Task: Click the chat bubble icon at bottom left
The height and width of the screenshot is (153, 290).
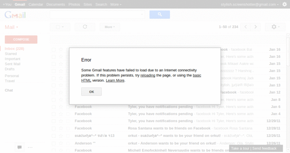Action: click(x=20, y=147)
